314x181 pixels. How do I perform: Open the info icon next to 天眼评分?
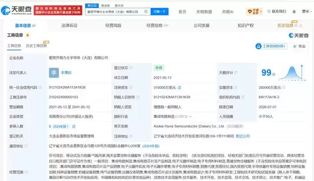pos(236,72)
